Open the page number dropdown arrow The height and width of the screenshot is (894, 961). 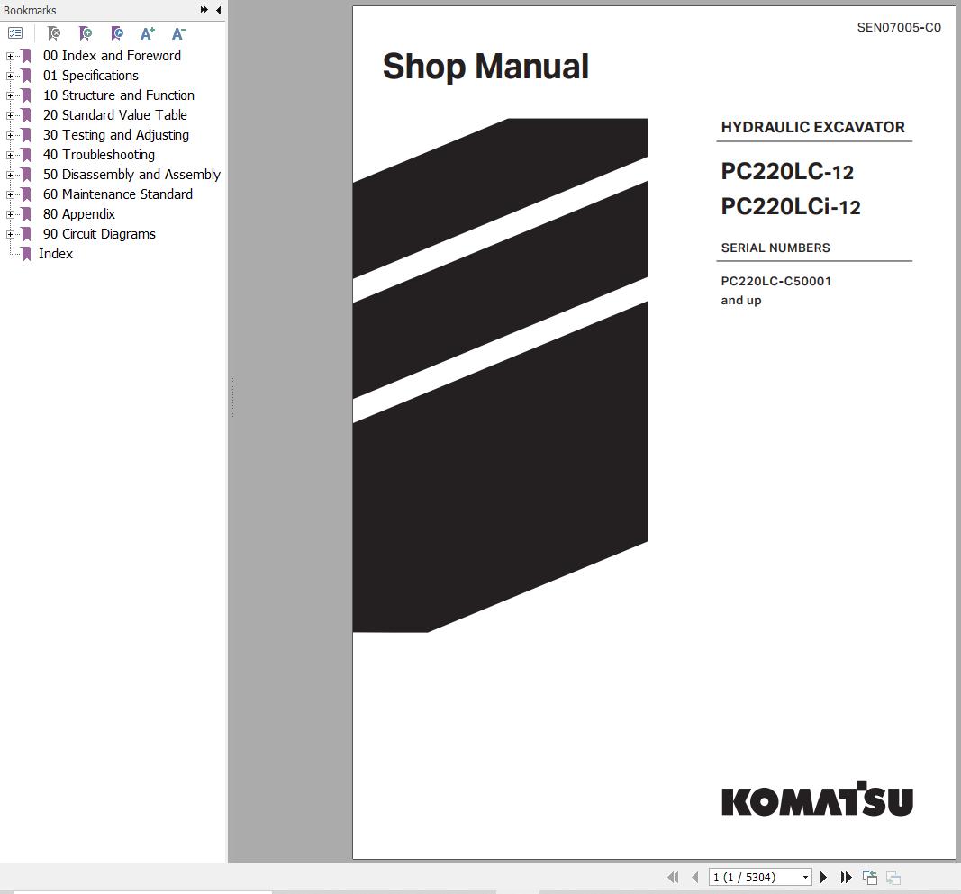[x=805, y=878]
